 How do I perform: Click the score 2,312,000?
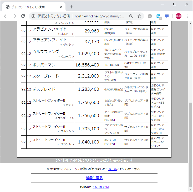click(89, 76)
